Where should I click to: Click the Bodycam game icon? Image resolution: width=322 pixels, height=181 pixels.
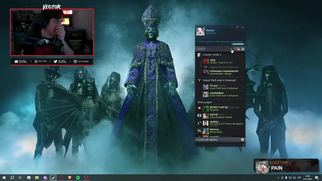(199, 109)
